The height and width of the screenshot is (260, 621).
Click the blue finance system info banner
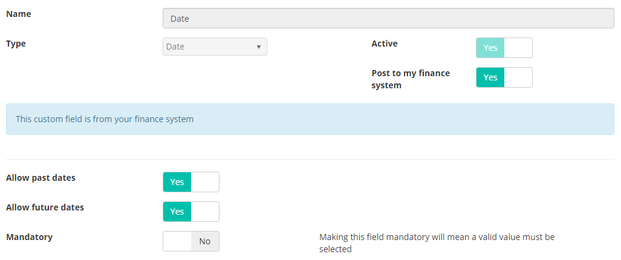point(310,119)
